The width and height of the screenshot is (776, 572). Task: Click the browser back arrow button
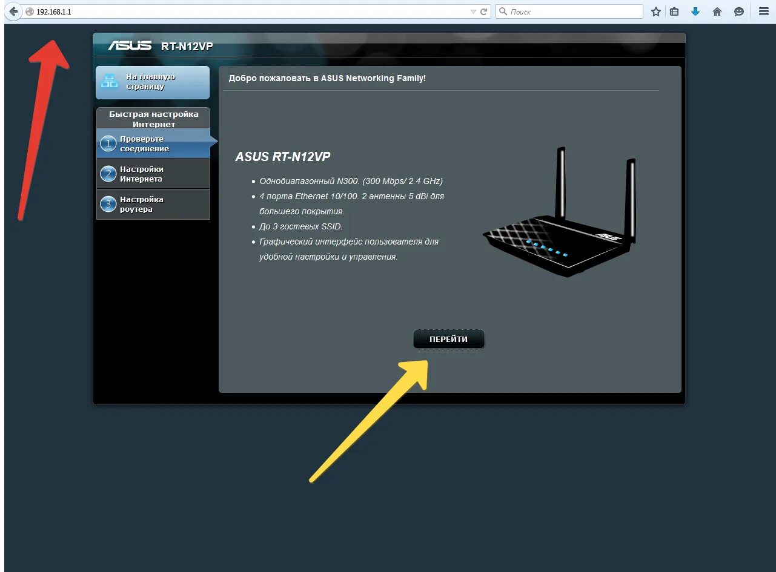click(13, 12)
